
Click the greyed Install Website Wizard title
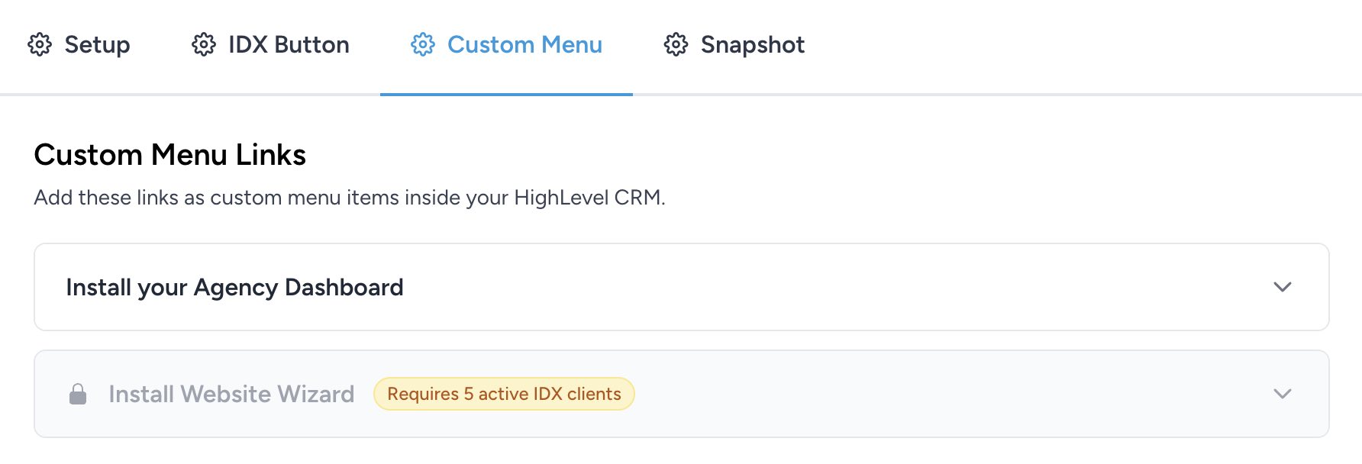point(231,395)
